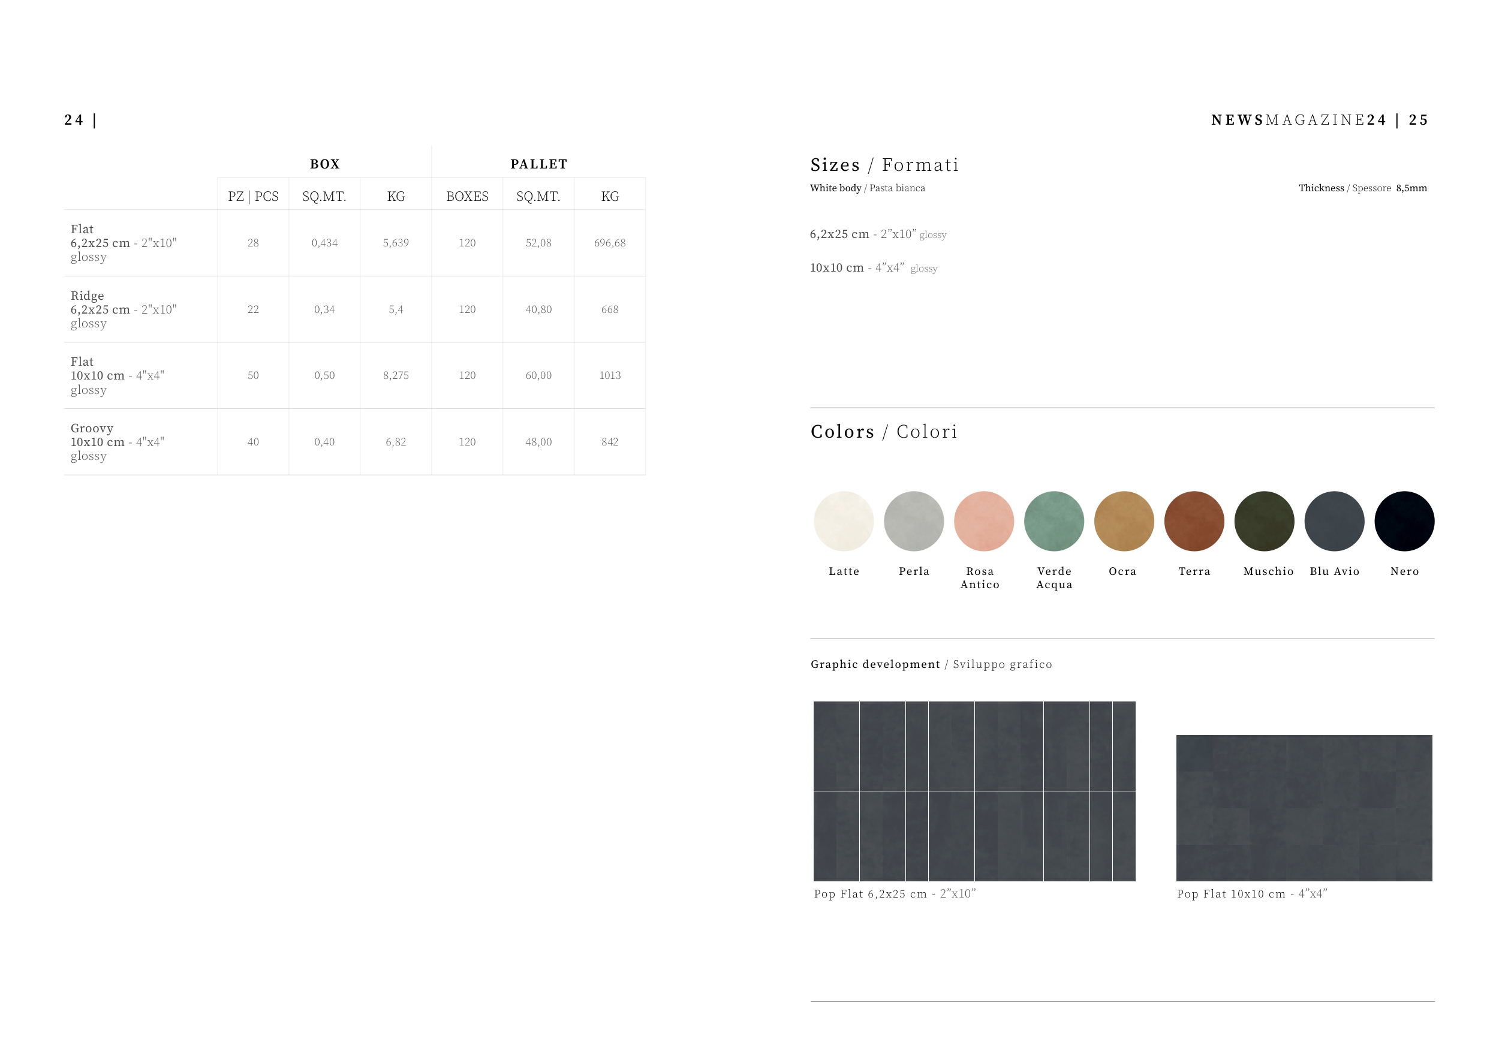Click the Ocra color circle

1124,521
